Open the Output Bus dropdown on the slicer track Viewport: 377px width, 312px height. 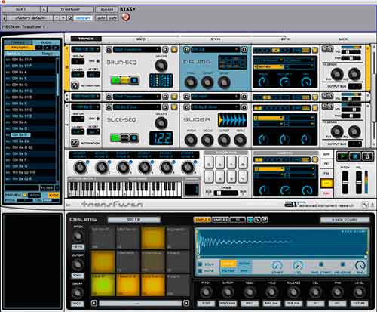pyautogui.click(x=355, y=144)
